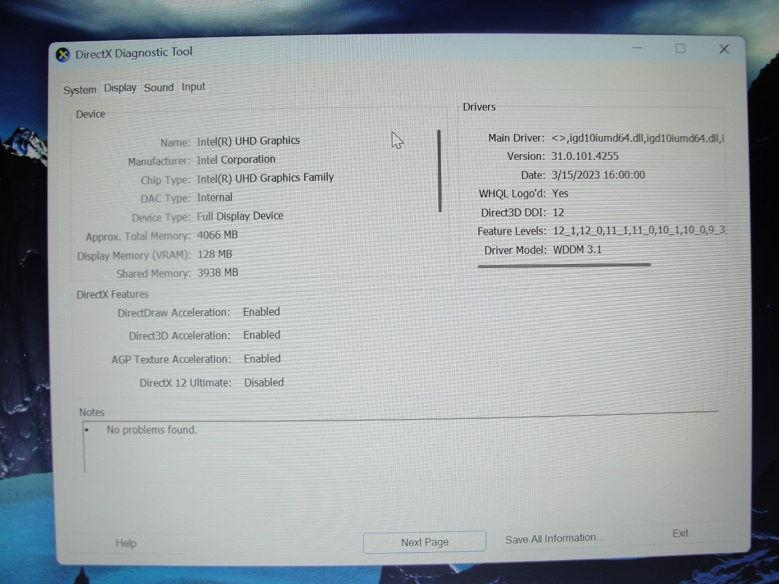The image size is (779, 584).
Task: Click the Drivers panel horizontal scrollbar
Action: (x=564, y=265)
